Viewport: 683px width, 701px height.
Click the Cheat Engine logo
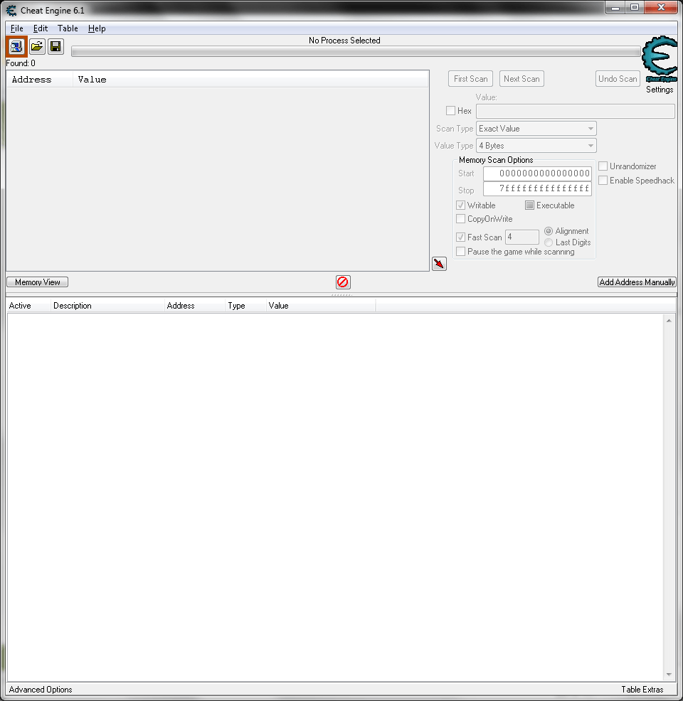point(660,59)
